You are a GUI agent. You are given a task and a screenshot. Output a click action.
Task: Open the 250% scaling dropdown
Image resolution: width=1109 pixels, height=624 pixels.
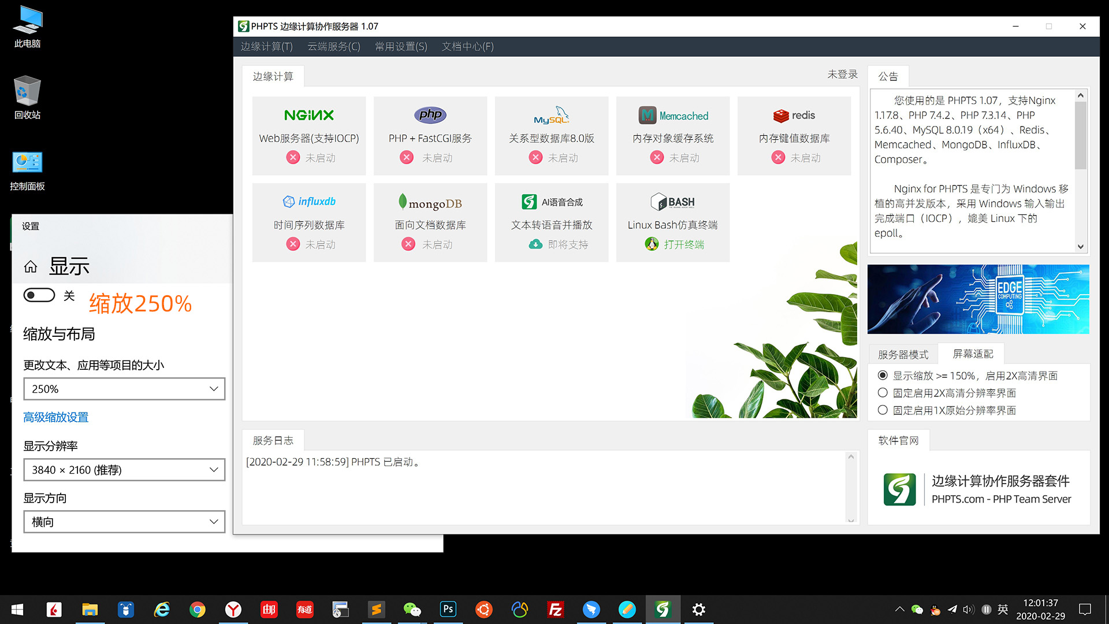[124, 389]
